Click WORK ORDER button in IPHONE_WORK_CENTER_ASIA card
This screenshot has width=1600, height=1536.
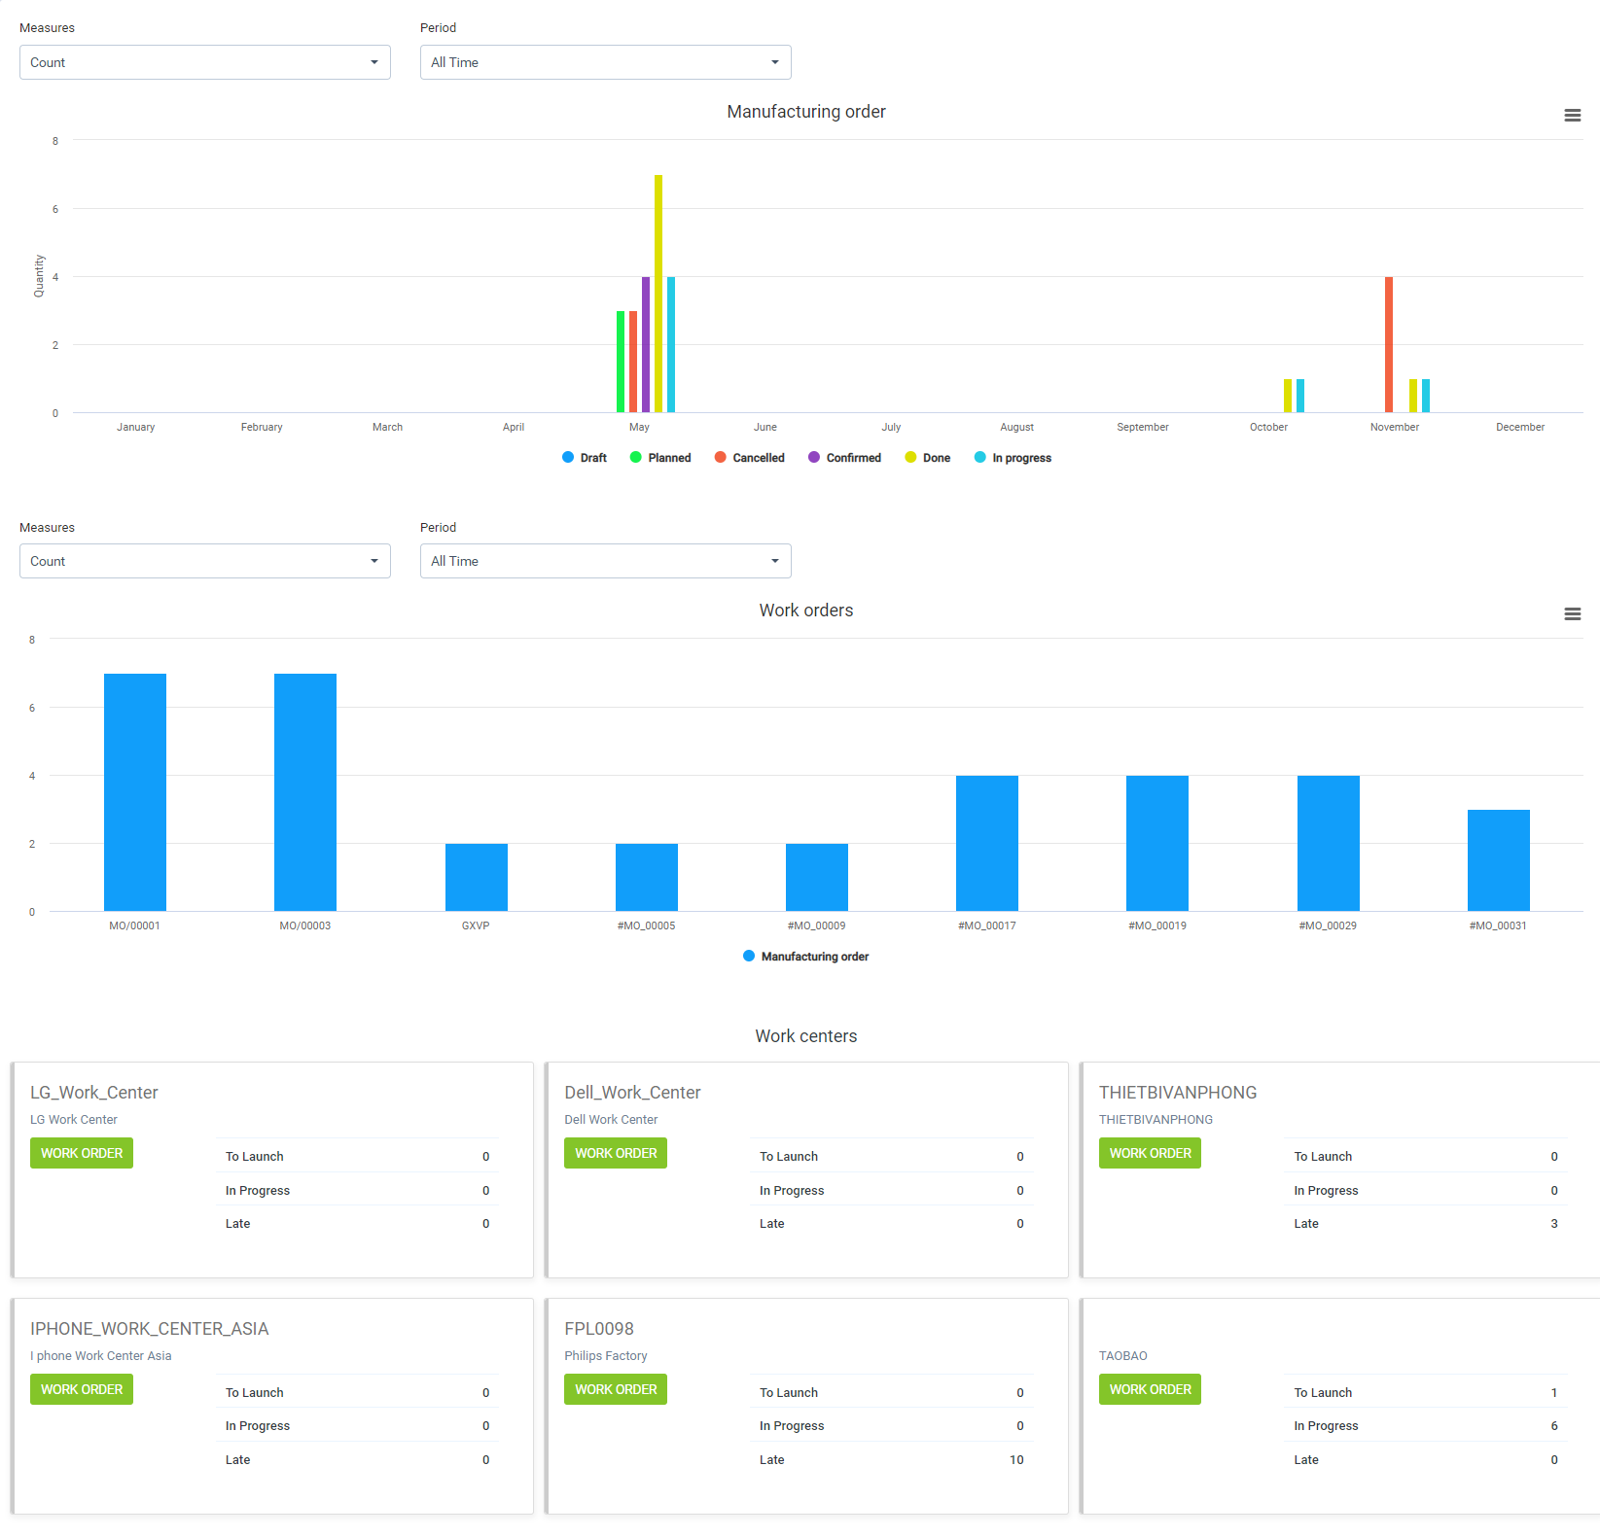tap(82, 1389)
